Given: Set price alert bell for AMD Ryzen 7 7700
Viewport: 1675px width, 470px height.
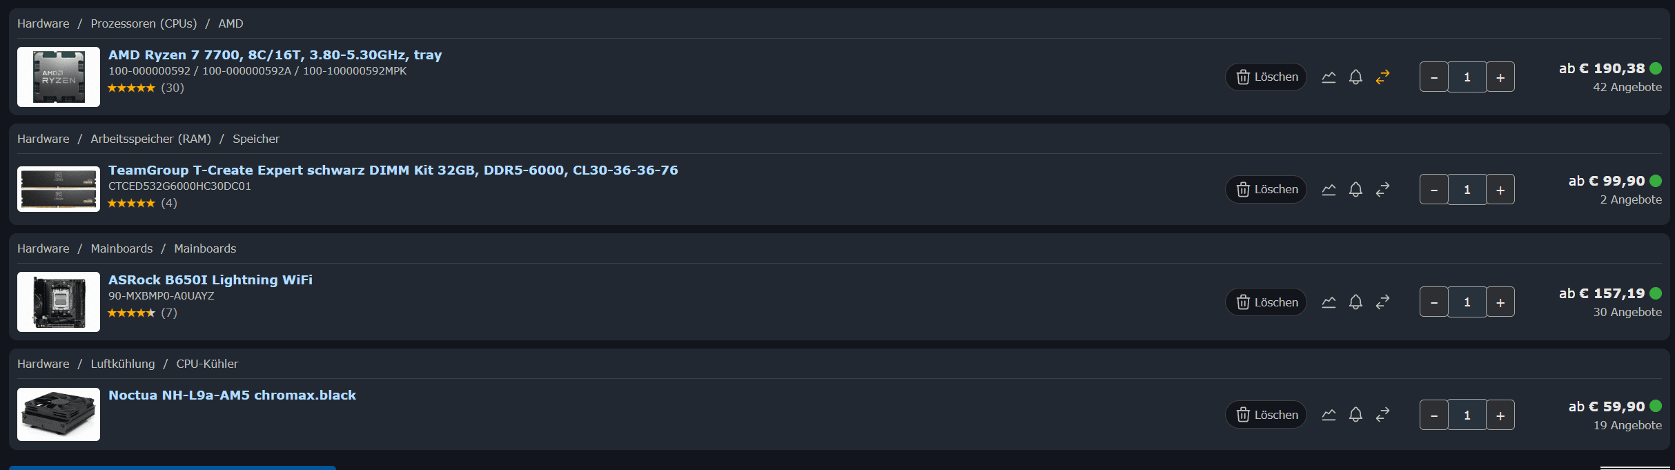Looking at the screenshot, I should pos(1355,77).
